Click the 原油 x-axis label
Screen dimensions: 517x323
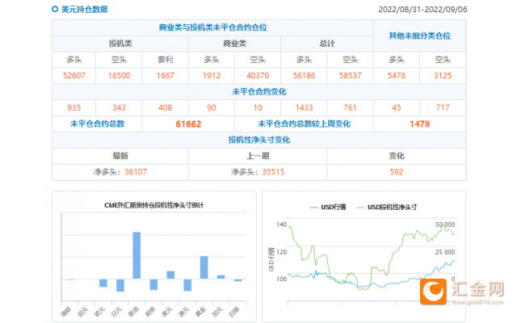coord(134,312)
